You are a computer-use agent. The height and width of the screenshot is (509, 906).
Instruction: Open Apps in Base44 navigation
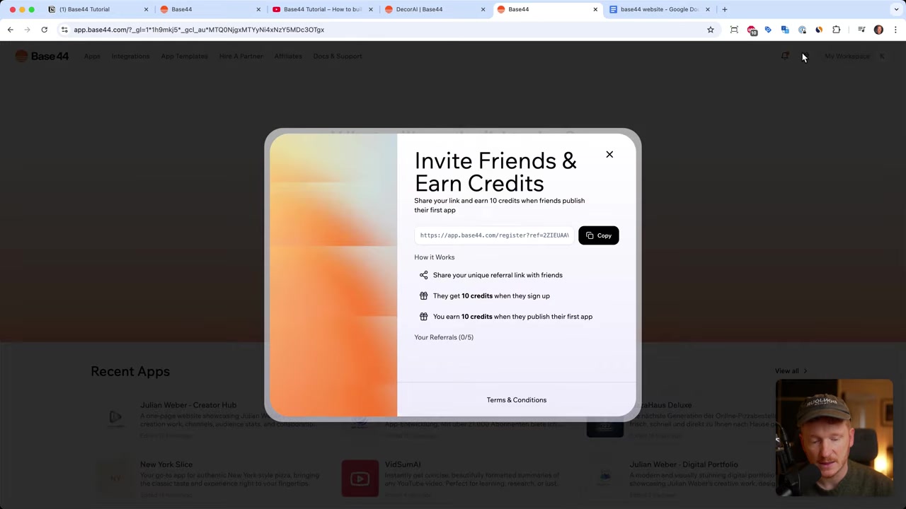[92, 56]
